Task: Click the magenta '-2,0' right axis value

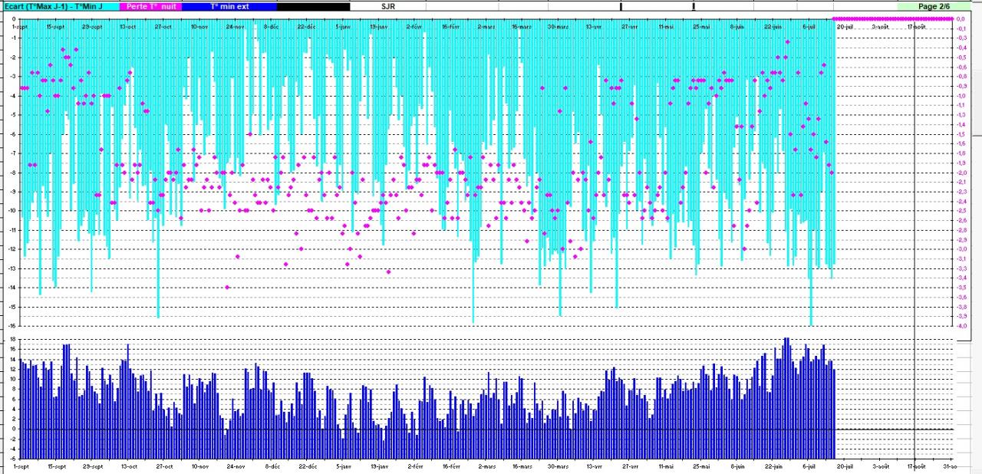Action: pyautogui.click(x=960, y=172)
